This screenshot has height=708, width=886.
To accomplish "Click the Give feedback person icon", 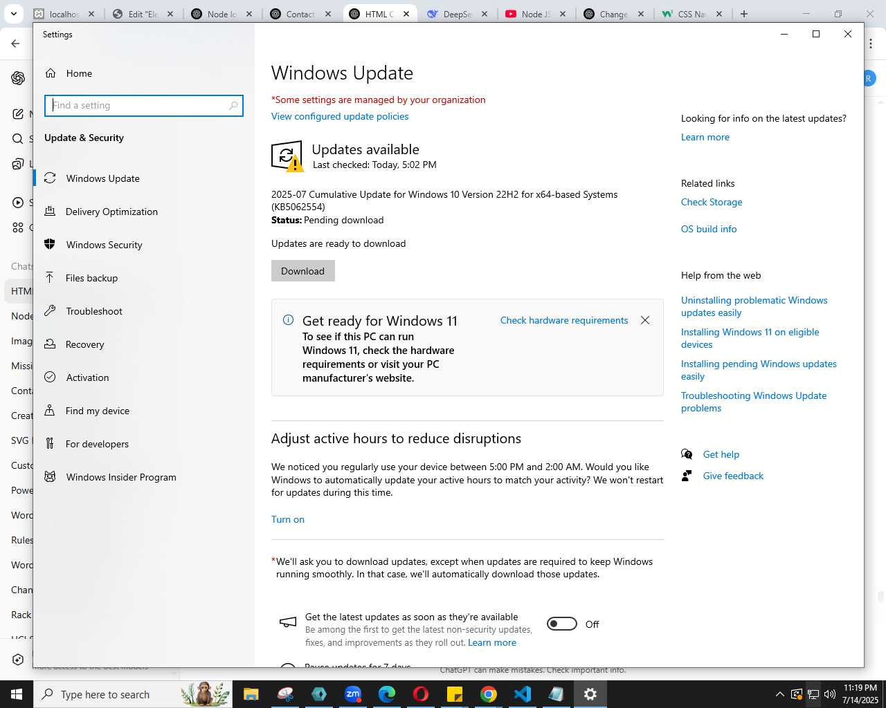I will click(x=687, y=476).
